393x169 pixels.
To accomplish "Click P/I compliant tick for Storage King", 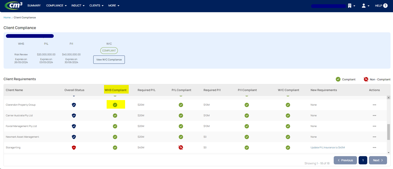I will pyautogui.click(x=247, y=148).
